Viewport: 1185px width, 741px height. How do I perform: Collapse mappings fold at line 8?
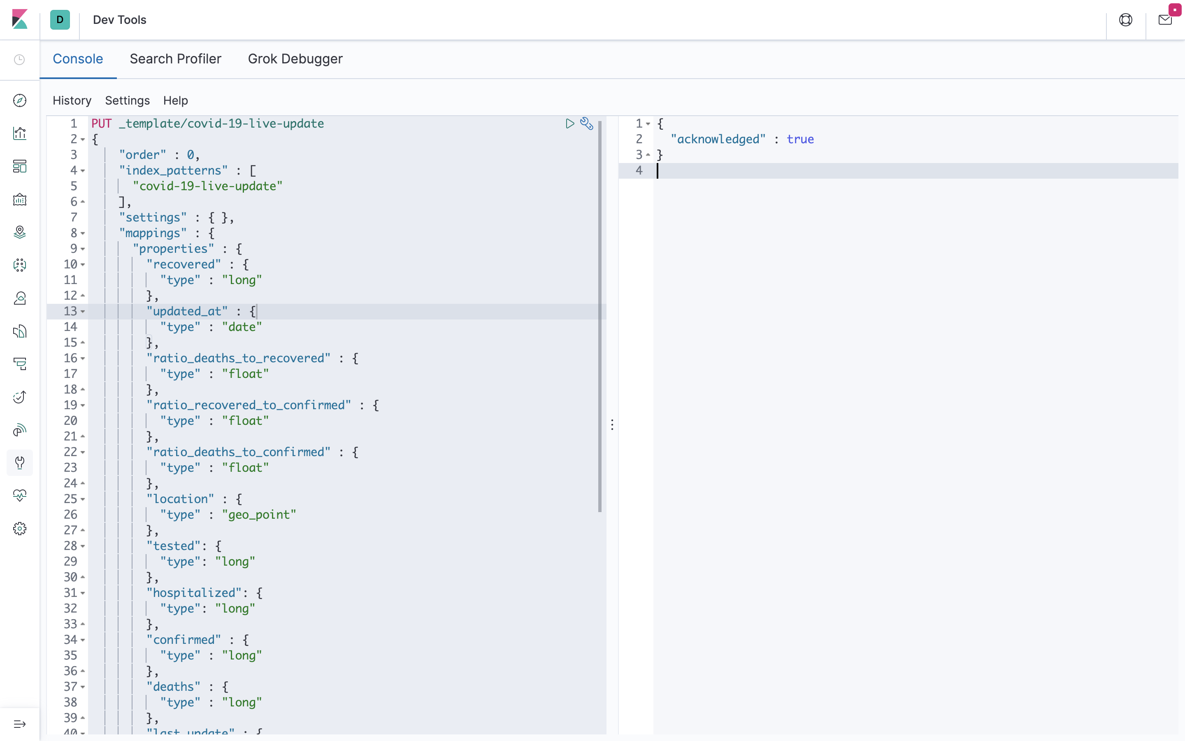point(83,234)
